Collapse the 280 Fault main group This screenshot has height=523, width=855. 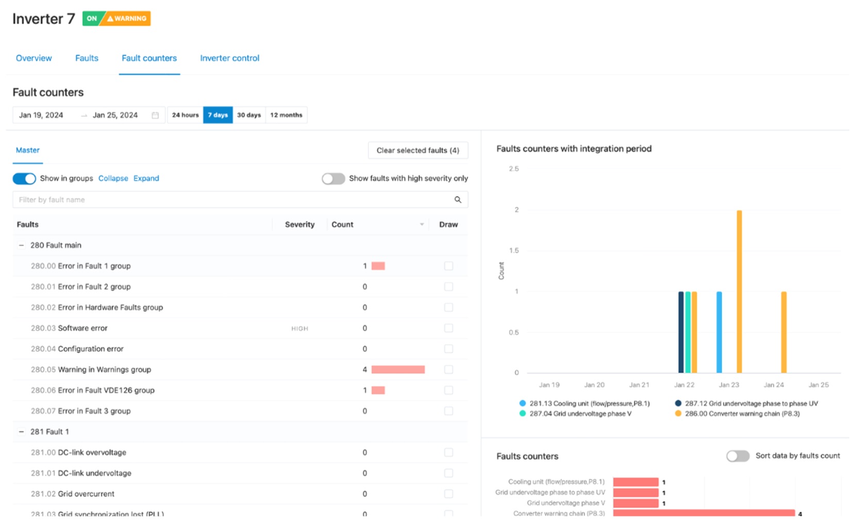21,245
